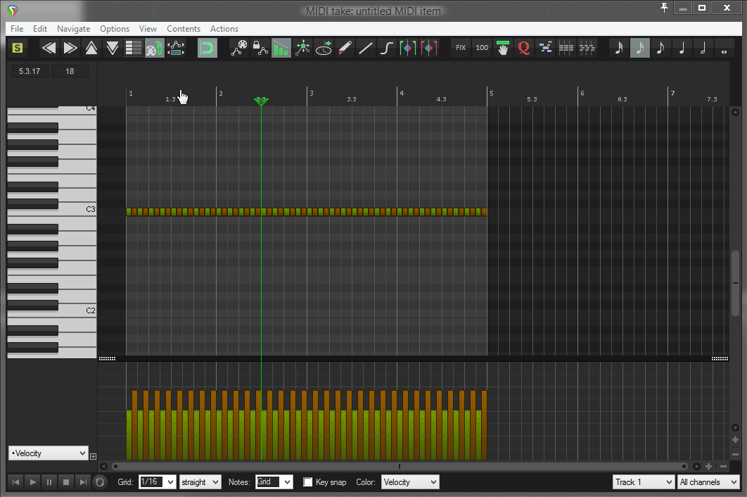Select the quarter note length icon
Screen dimensions: 747x497
682,48
